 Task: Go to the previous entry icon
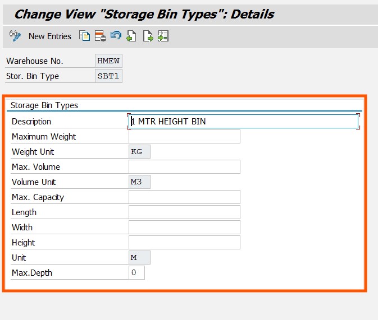click(x=132, y=36)
